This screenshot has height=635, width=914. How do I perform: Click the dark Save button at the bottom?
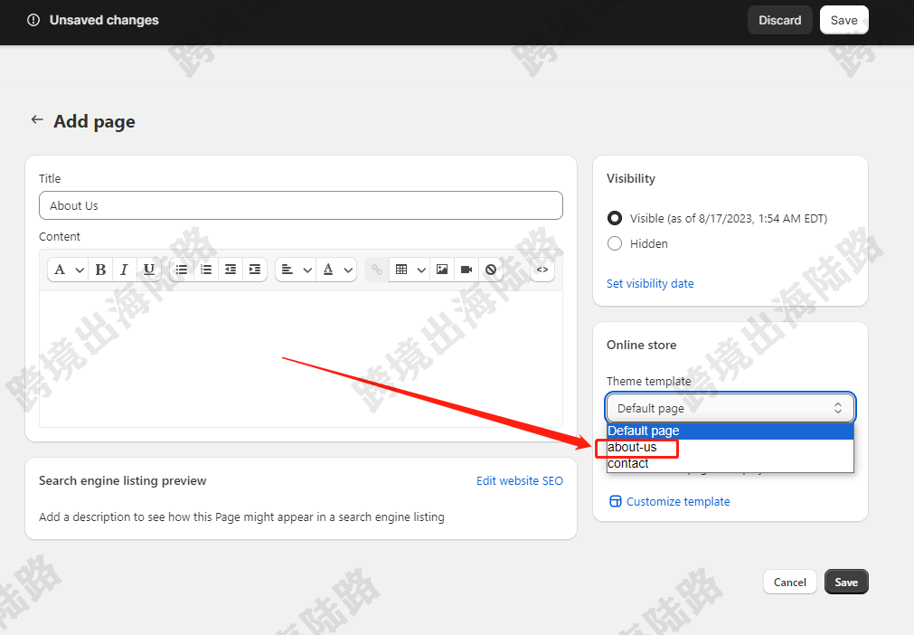pyautogui.click(x=846, y=582)
